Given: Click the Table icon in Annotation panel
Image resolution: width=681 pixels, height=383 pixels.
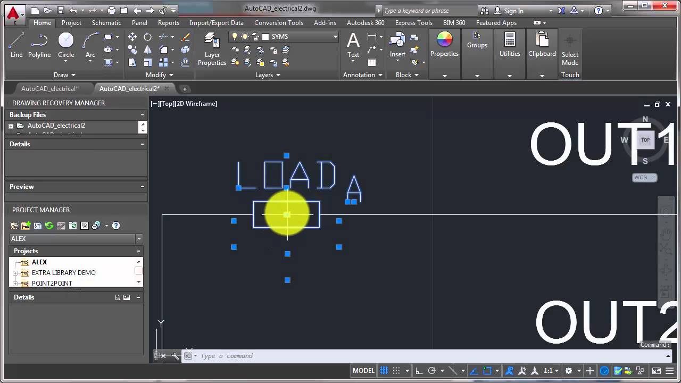Looking at the screenshot, I should click(x=372, y=62).
